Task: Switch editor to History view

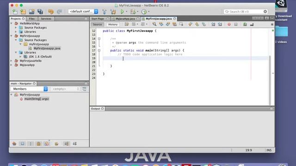Action: click(113, 24)
